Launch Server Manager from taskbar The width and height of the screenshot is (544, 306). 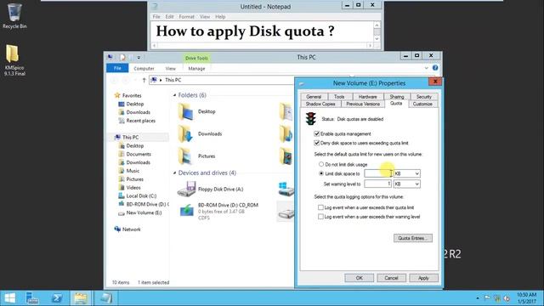click(x=32, y=298)
